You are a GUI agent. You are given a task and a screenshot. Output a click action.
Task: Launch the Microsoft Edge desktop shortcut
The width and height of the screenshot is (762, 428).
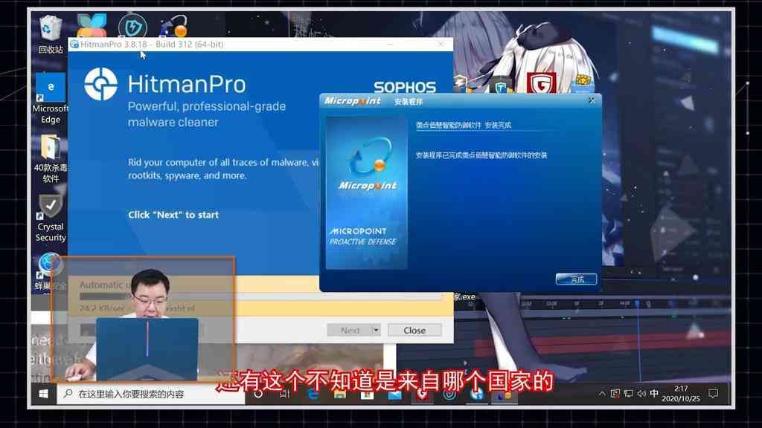click(x=51, y=99)
